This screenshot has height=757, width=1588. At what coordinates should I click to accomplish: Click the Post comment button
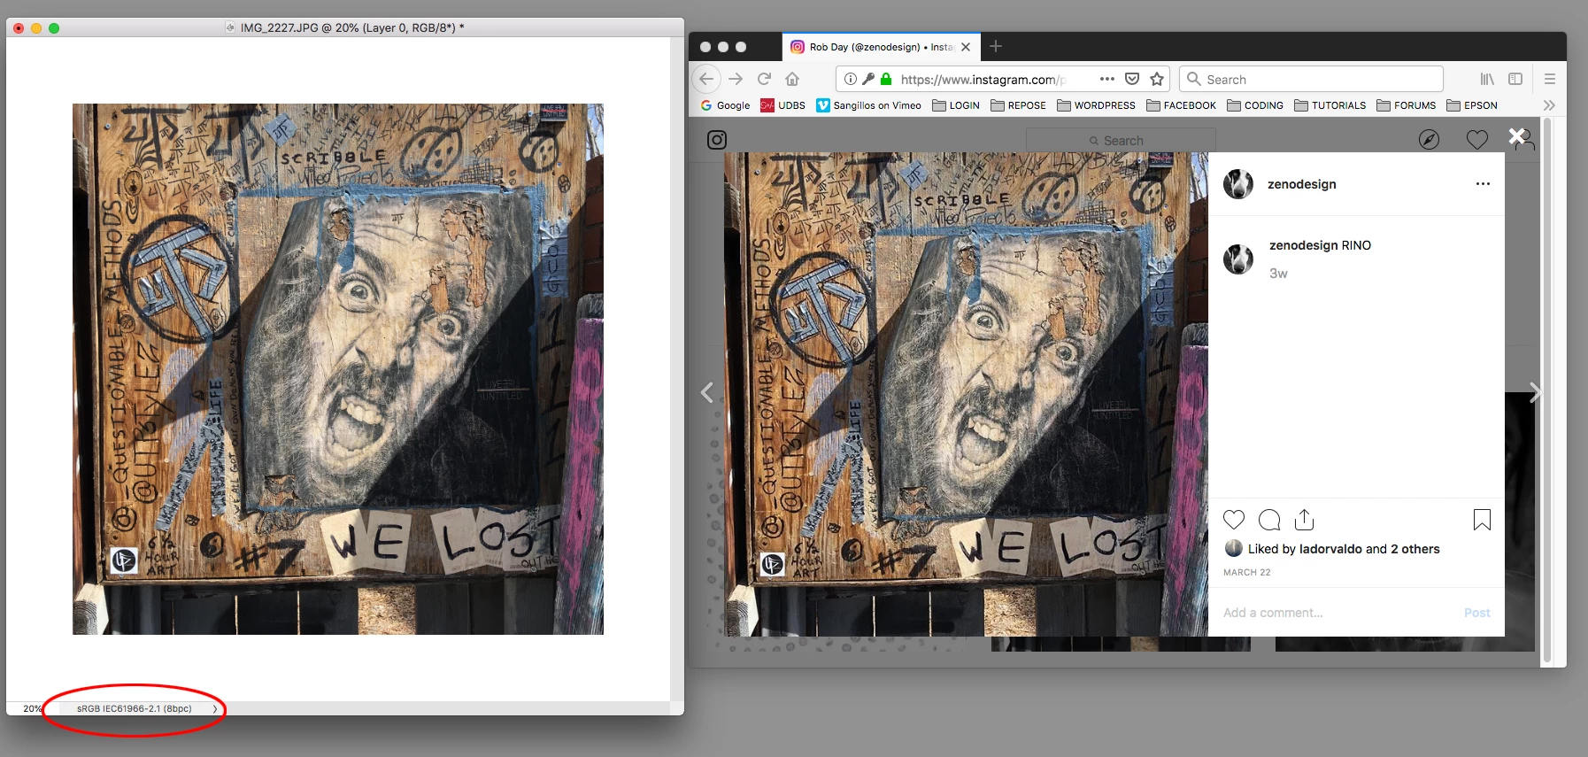click(x=1476, y=613)
